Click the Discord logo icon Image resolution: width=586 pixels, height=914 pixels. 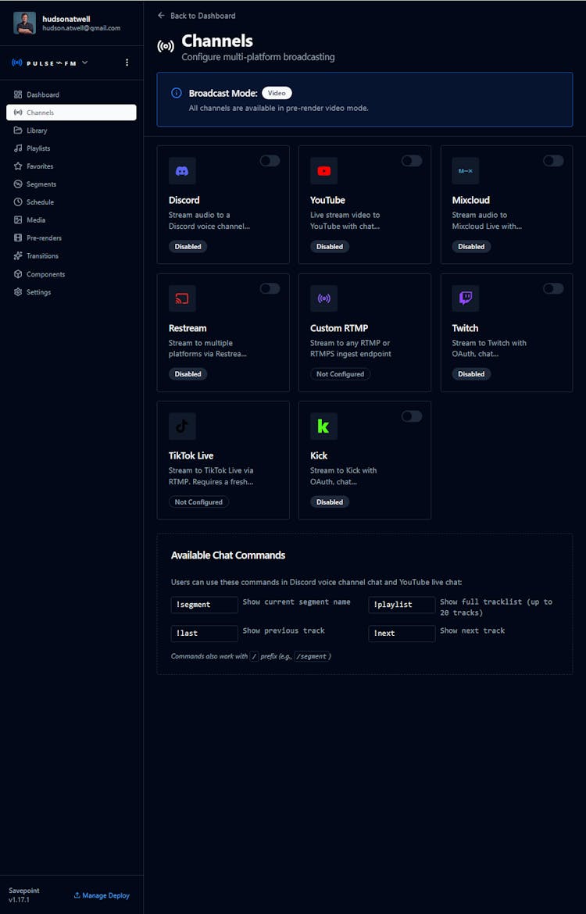pyautogui.click(x=182, y=171)
